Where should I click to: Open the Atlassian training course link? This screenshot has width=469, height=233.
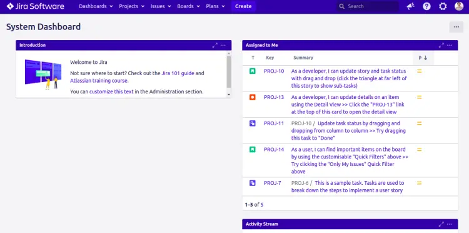(99, 81)
